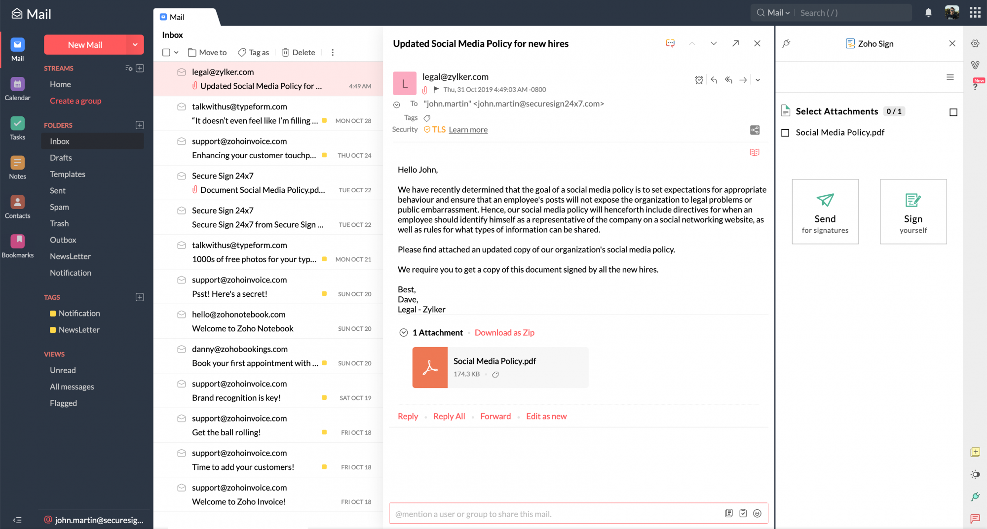
Task: Open the emoji picker in comment box
Action: (x=758, y=514)
